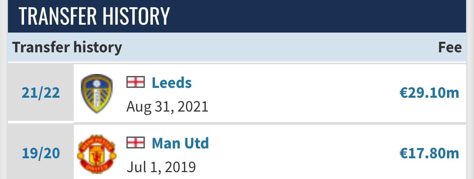Open the 21/22 season link
The width and height of the screenshot is (474, 179).
click(x=41, y=93)
